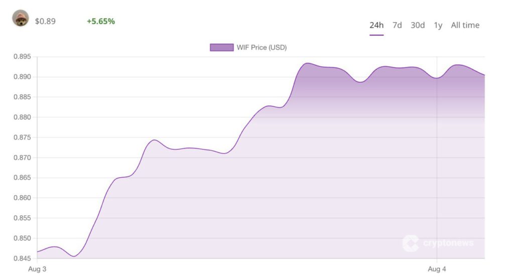This screenshot has height=280, width=514.
Task: Click the cryptonews watermark text
Action: point(448,243)
